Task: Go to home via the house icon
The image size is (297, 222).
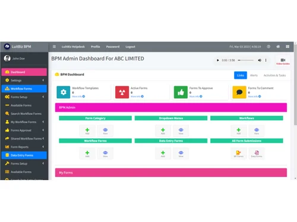Action: 278,47
